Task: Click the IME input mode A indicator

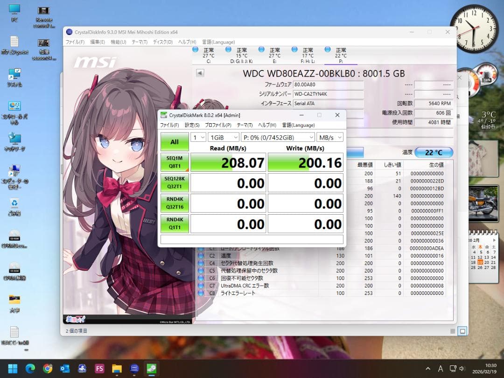Action: [x=441, y=369]
